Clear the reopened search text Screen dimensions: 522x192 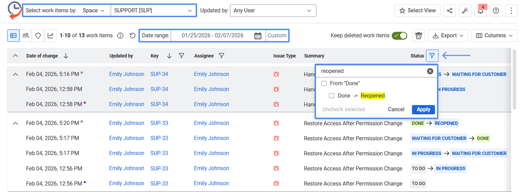point(430,71)
